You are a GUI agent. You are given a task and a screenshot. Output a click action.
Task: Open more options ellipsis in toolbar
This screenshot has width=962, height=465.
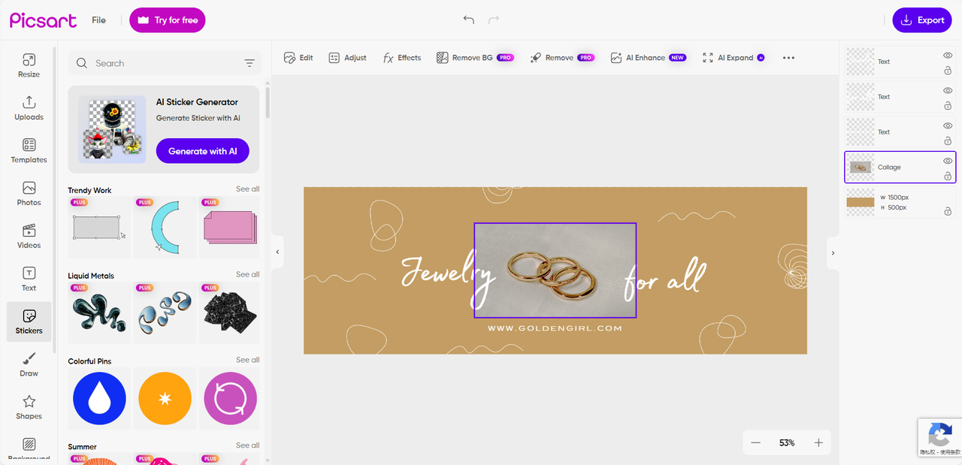(788, 58)
